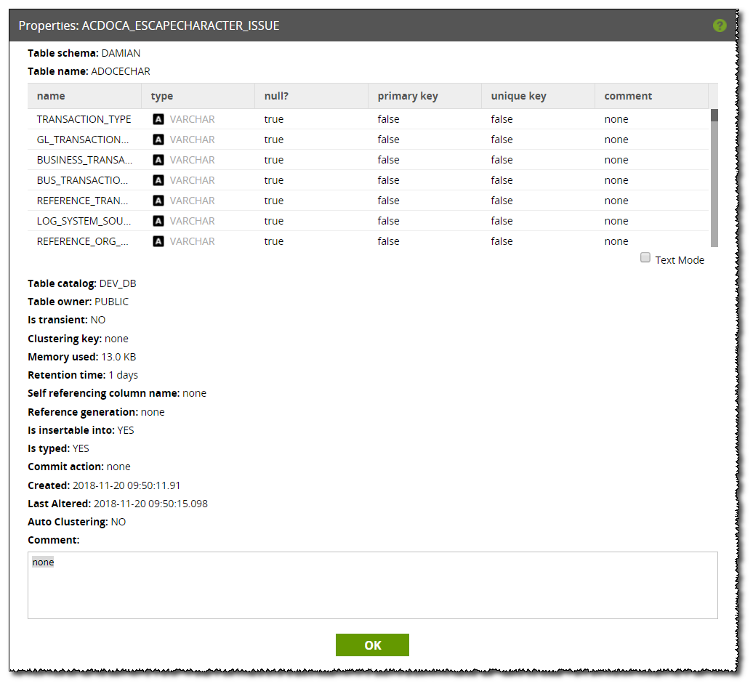Click the Table name value ADOCECHAR

pyautogui.click(x=121, y=71)
